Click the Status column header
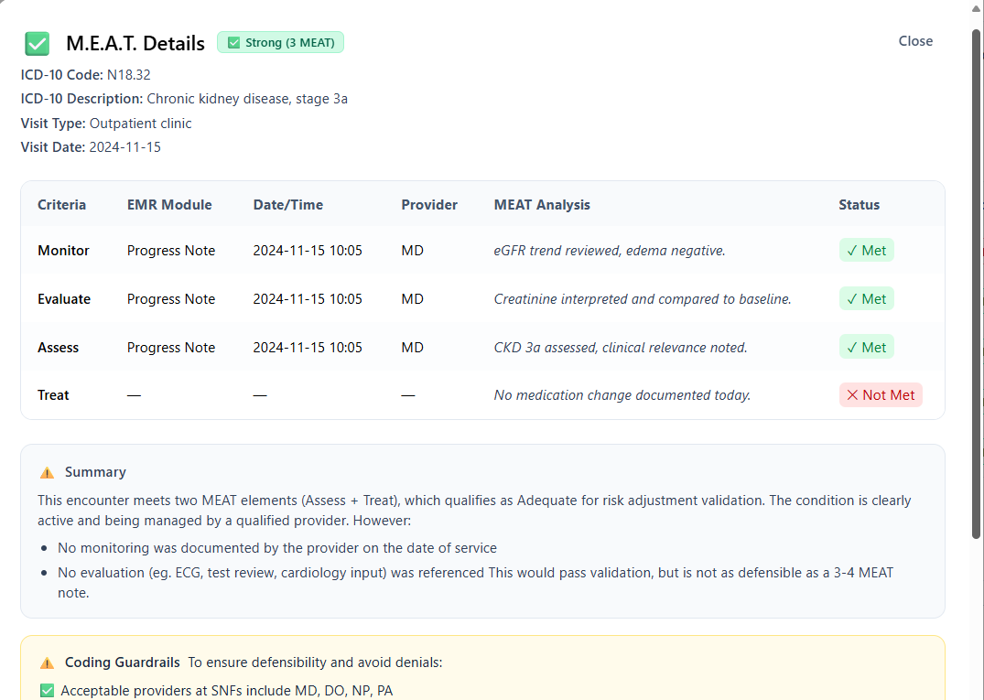 tap(859, 205)
